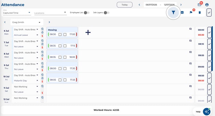215x116 pixels.
Task: Tick second checkbox in 10 Jul 08:05 shift
Action: (x=65, y=80)
